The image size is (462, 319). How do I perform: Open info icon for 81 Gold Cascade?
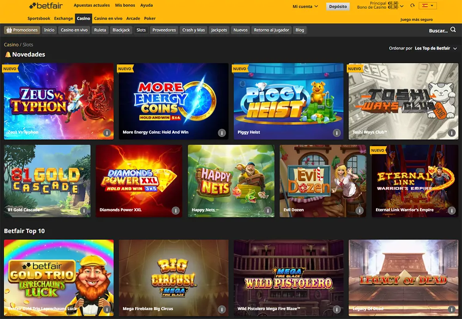pyautogui.click(x=84, y=210)
